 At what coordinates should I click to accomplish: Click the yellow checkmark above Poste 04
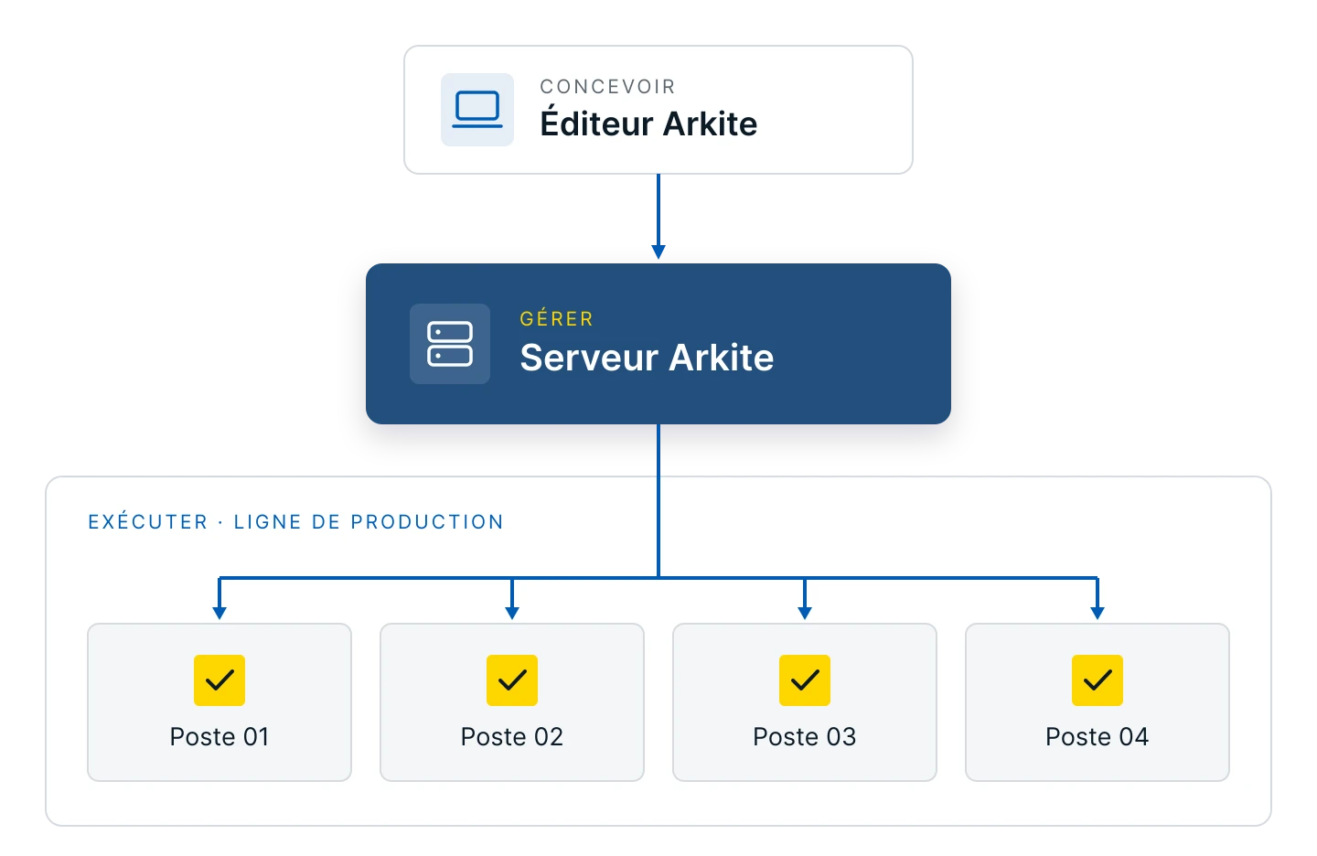pyautogui.click(x=1097, y=680)
